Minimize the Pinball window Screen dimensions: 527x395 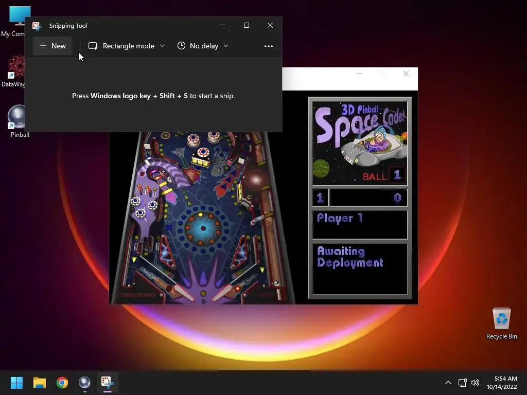point(359,74)
